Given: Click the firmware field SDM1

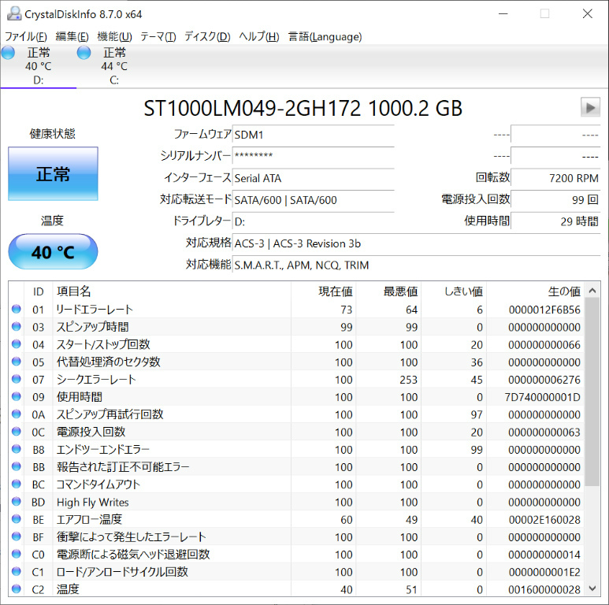Looking at the screenshot, I should [x=313, y=135].
